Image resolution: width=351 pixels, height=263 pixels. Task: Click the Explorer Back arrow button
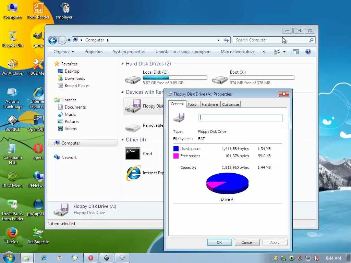click(x=52, y=40)
